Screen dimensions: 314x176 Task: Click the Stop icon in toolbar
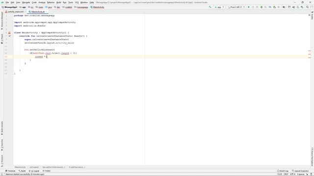point(279,7)
